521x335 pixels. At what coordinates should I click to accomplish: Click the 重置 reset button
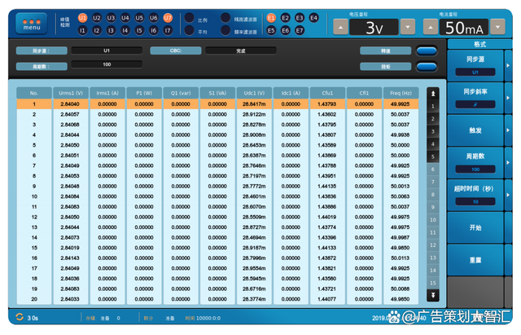point(475,260)
